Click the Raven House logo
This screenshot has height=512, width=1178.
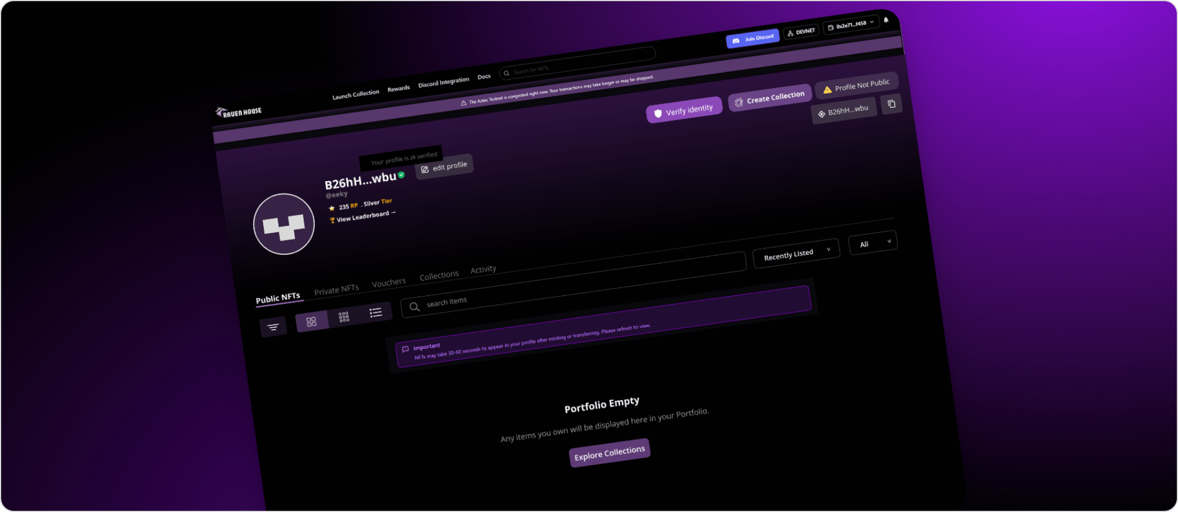239,112
